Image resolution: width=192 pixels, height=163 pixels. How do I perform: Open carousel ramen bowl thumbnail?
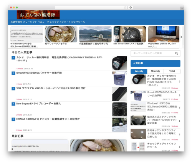(x=61, y=34)
